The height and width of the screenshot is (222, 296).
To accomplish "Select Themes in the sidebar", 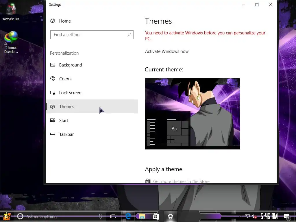I will [92, 106].
